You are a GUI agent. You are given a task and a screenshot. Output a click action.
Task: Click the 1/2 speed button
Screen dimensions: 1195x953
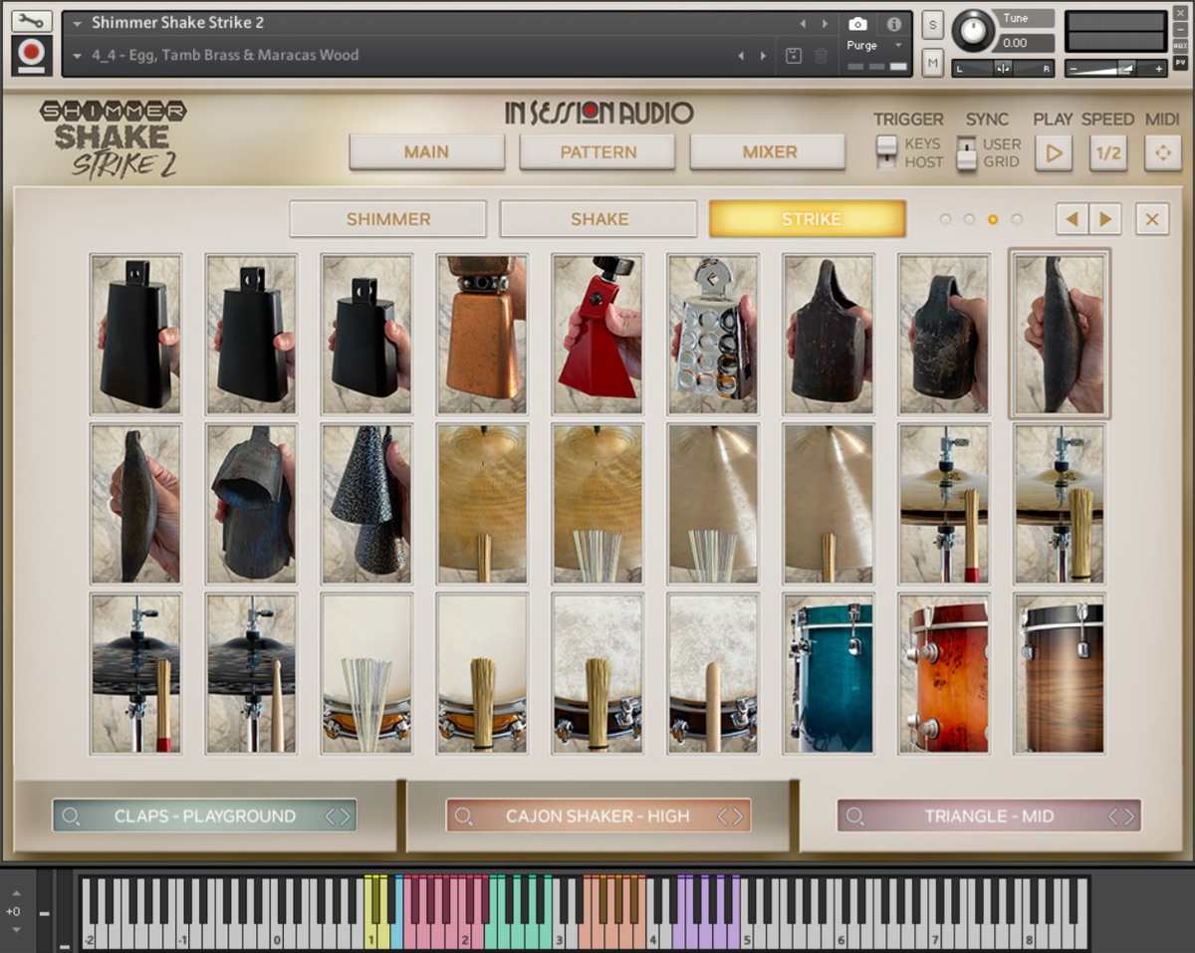1108,153
